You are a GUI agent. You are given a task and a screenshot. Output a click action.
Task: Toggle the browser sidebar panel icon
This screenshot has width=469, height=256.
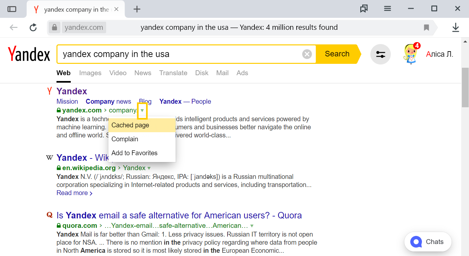[12, 9]
